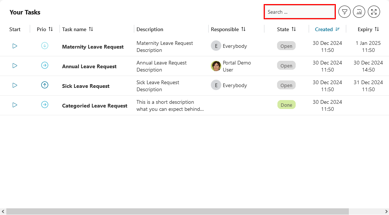This screenshot has height=215, width=389.
Task: Click the Done state badge
Action: [286, 105]
